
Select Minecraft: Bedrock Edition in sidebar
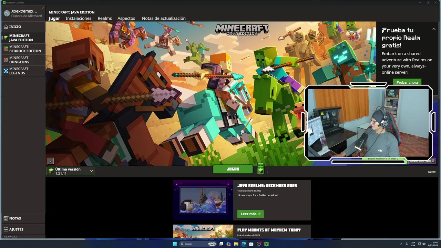pyautogui.click(x=23, y=49)
